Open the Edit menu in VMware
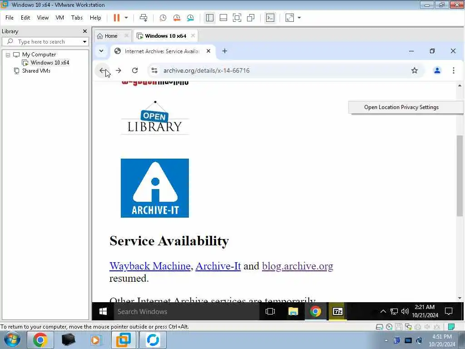Viewport: 465px width, 349px height. point(25,18)
